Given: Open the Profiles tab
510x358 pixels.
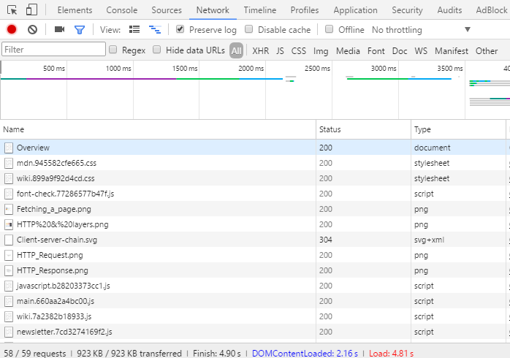Looking at the screenshot, I should point(305,10).
